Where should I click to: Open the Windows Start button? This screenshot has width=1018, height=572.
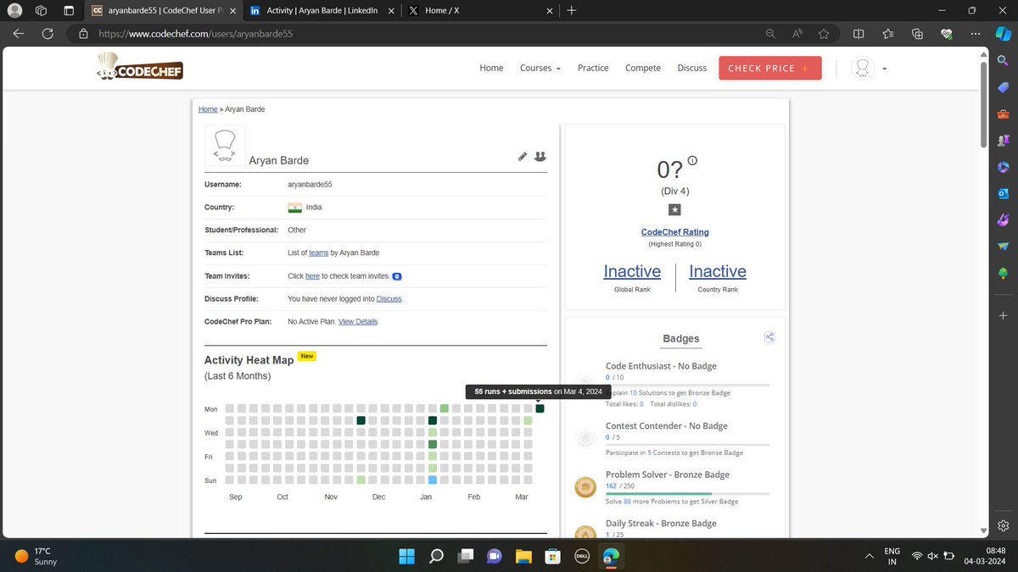[x=407, y=557]
